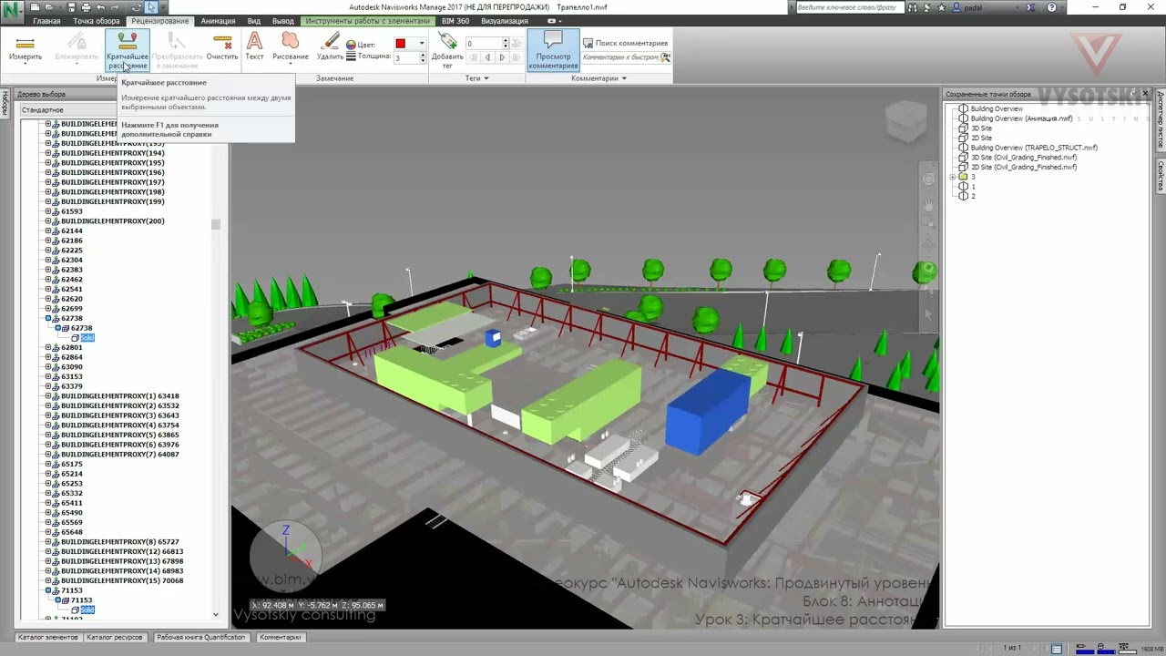
Task: Select viewpoint 2D Site (Civil_Grading_Finished.nwf)
Action: click(x=1024, y=168)
